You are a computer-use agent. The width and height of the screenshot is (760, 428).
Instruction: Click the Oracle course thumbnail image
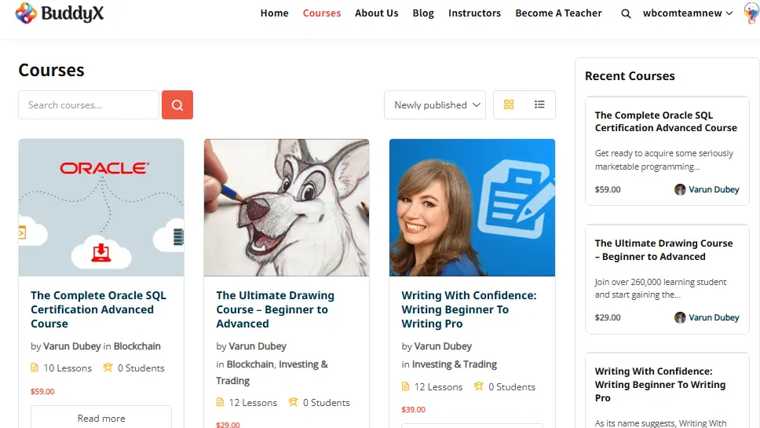pyautogui.click(x=101, y=207)
